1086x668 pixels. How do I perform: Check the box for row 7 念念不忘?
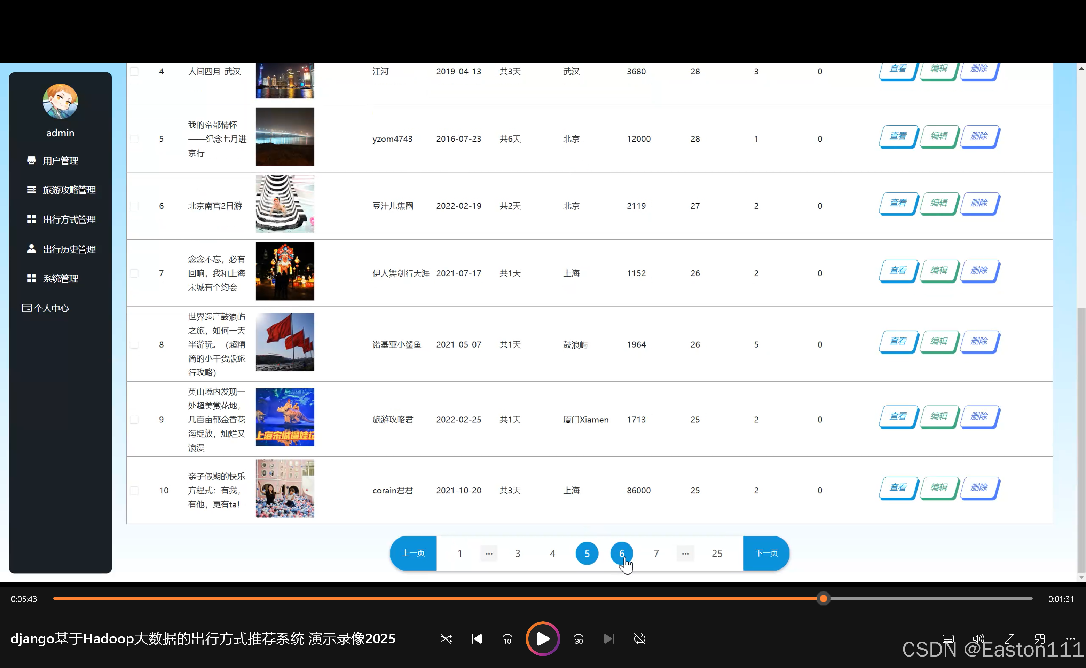(x=134, y=273)
